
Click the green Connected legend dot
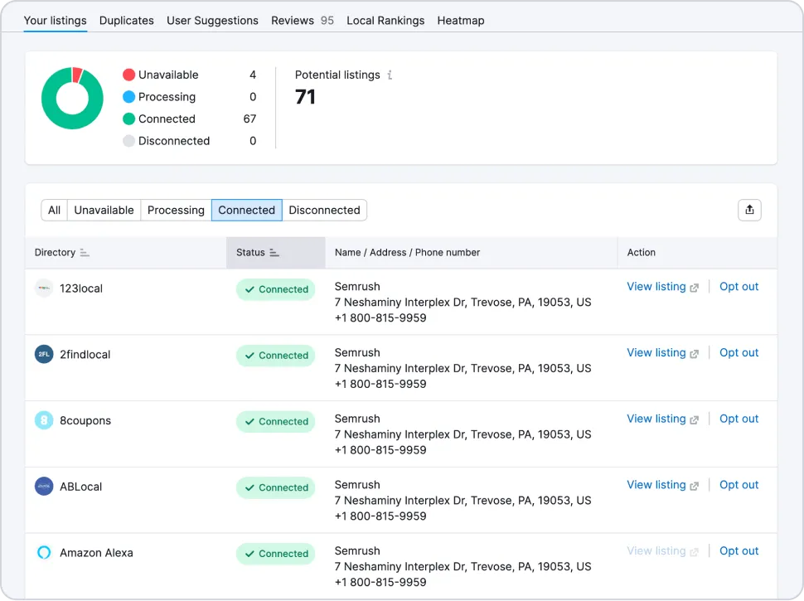128,119
